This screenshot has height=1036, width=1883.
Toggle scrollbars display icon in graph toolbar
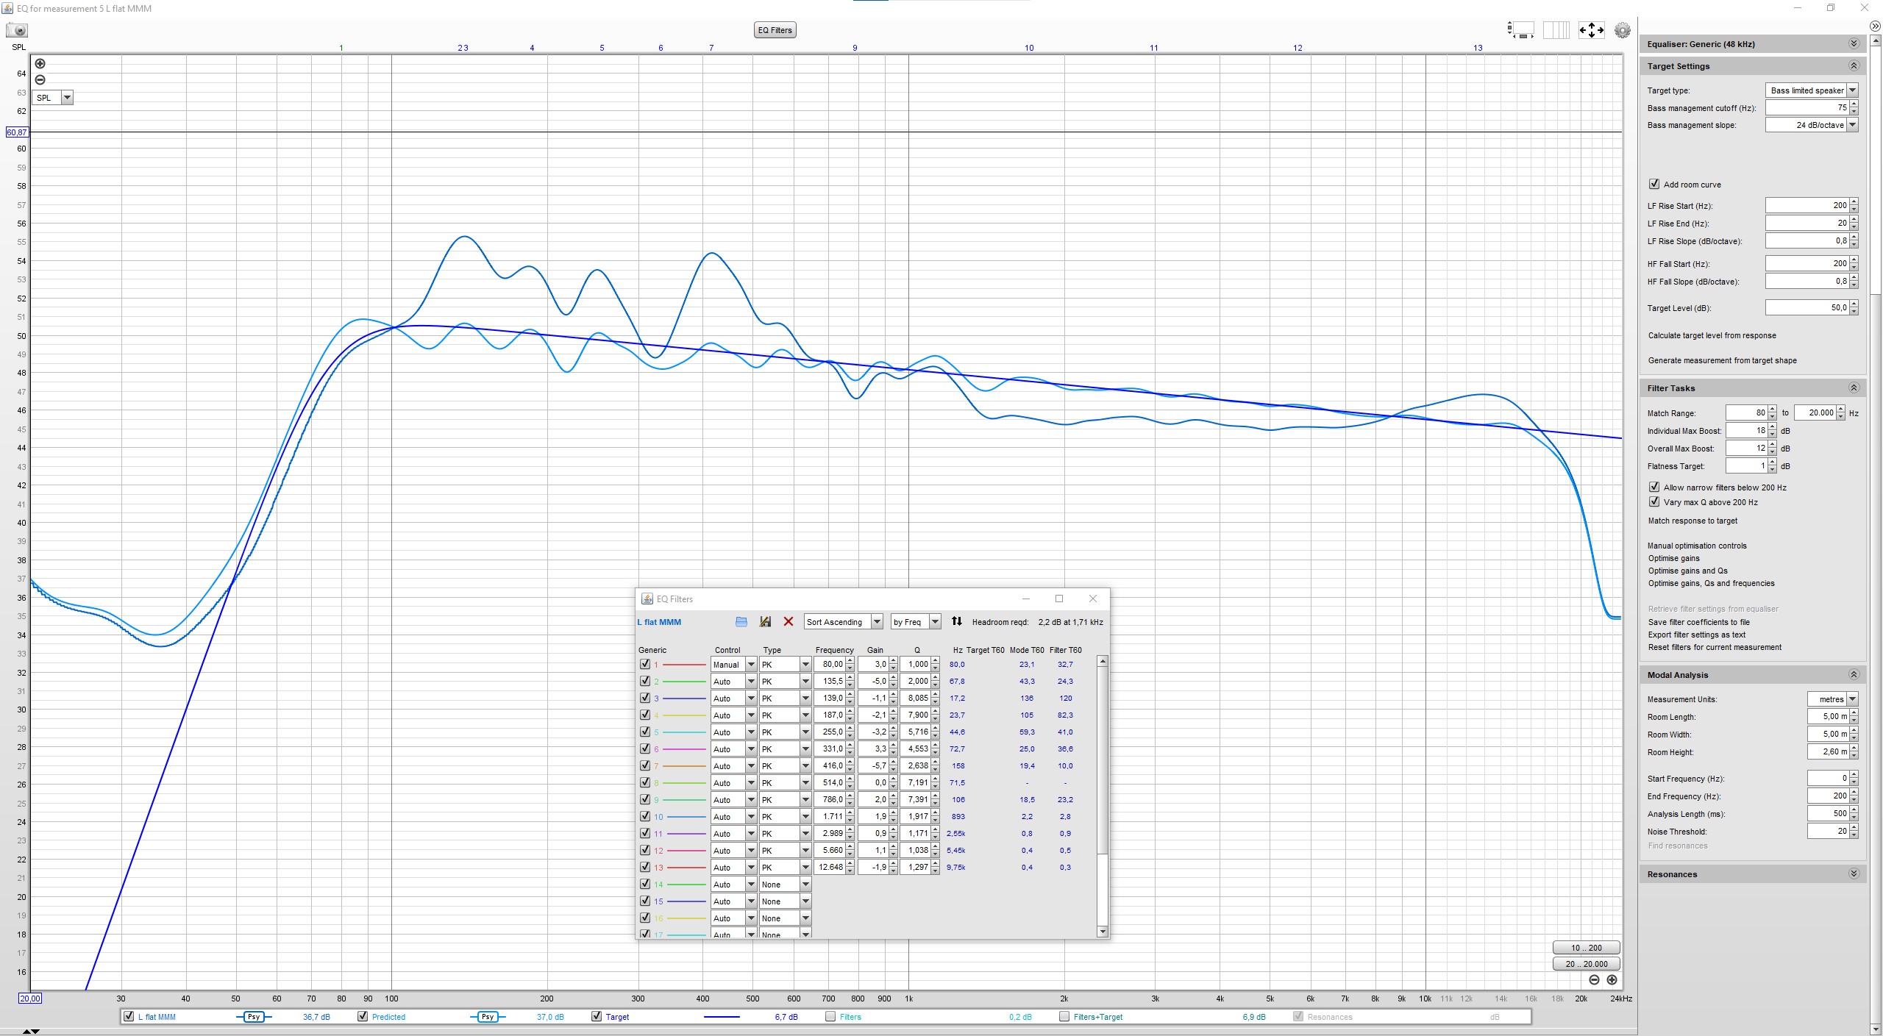pos(1520,30)
